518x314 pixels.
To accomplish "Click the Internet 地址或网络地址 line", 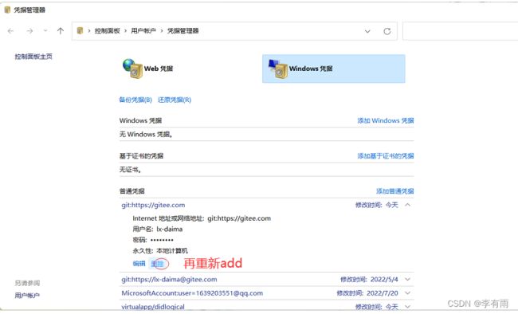I will [x=202, y=218].
